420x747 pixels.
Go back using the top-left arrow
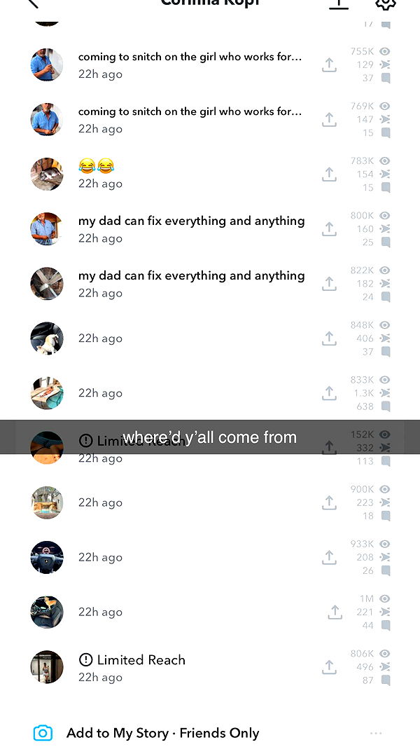pos(32,3)
